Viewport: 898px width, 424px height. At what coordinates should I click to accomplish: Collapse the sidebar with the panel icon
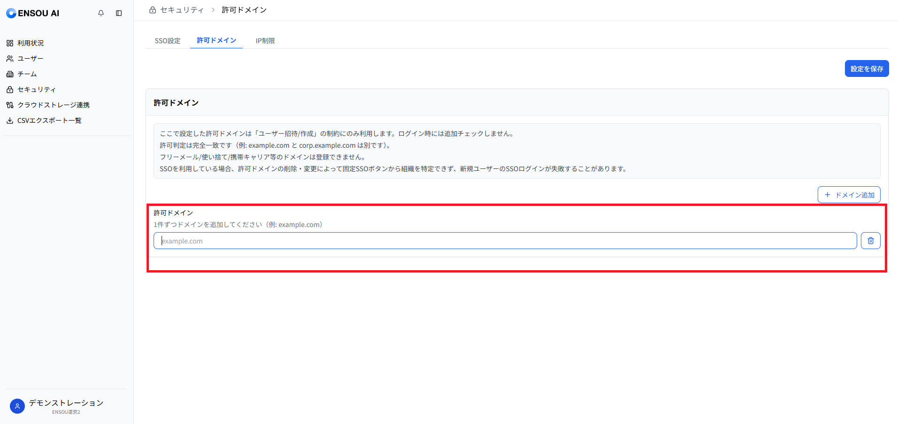(119, 13)
